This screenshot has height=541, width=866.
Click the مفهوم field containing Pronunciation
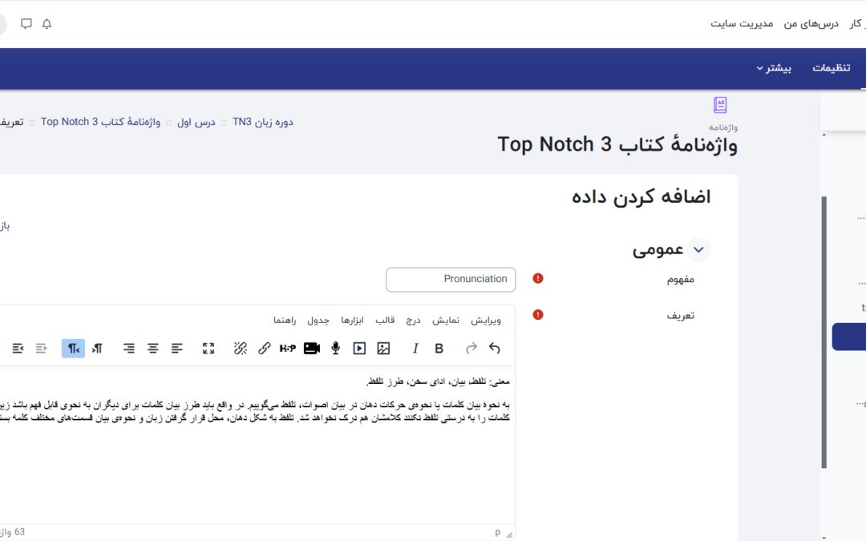(451, 280)
